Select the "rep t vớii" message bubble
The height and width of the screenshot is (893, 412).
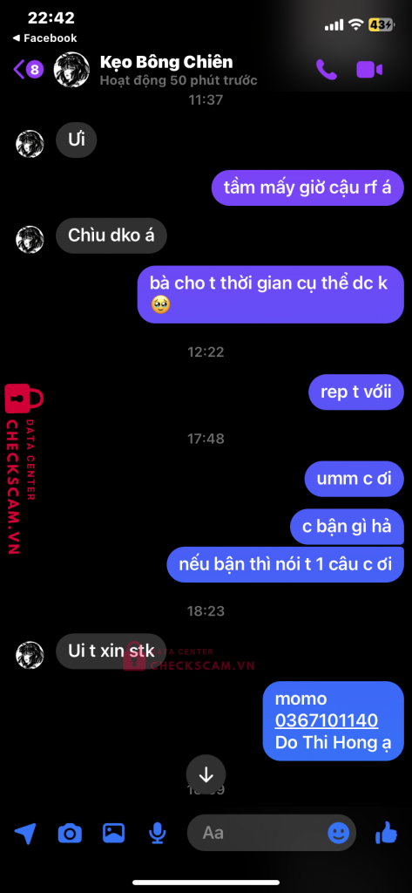356,392
